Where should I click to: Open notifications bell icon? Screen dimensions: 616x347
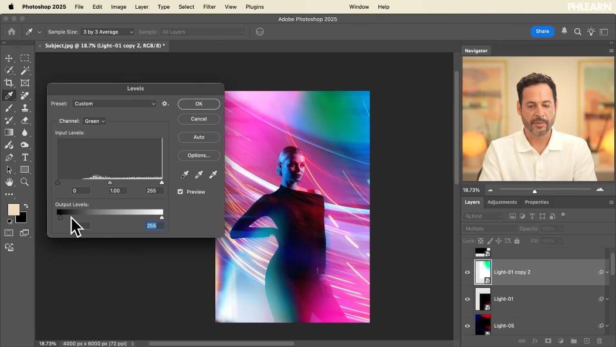click(x=564, y=31)
